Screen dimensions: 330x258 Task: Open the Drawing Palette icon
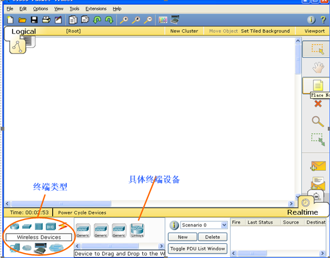click(163, 20)
